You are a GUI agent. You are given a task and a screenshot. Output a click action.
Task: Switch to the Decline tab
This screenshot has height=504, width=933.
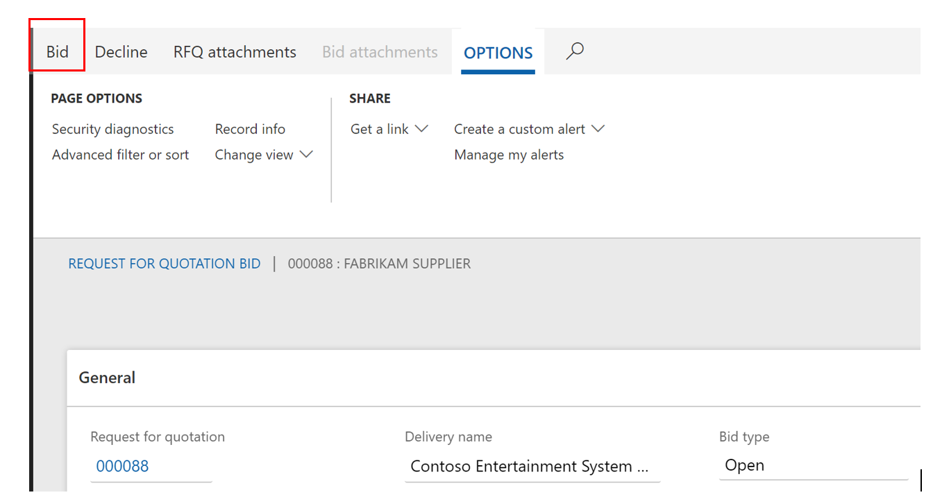click(x=121, y=52)
